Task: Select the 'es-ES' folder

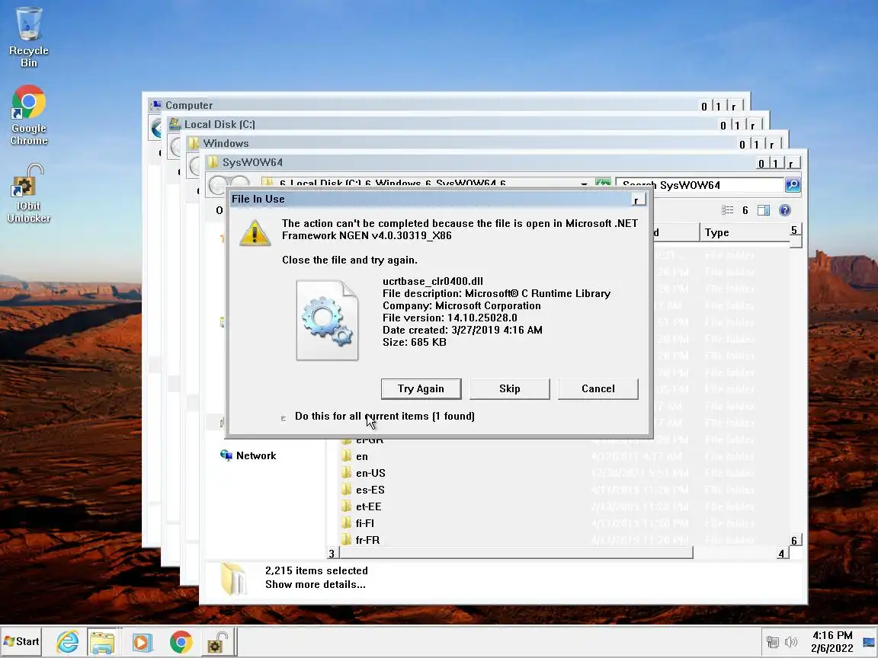Action: pos(370,490)
